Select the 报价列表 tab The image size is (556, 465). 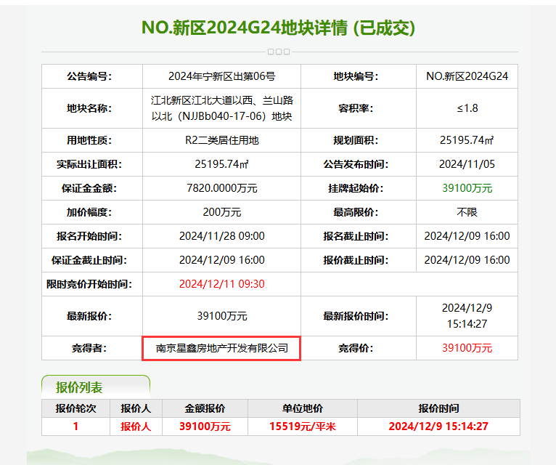click(96, 387)
